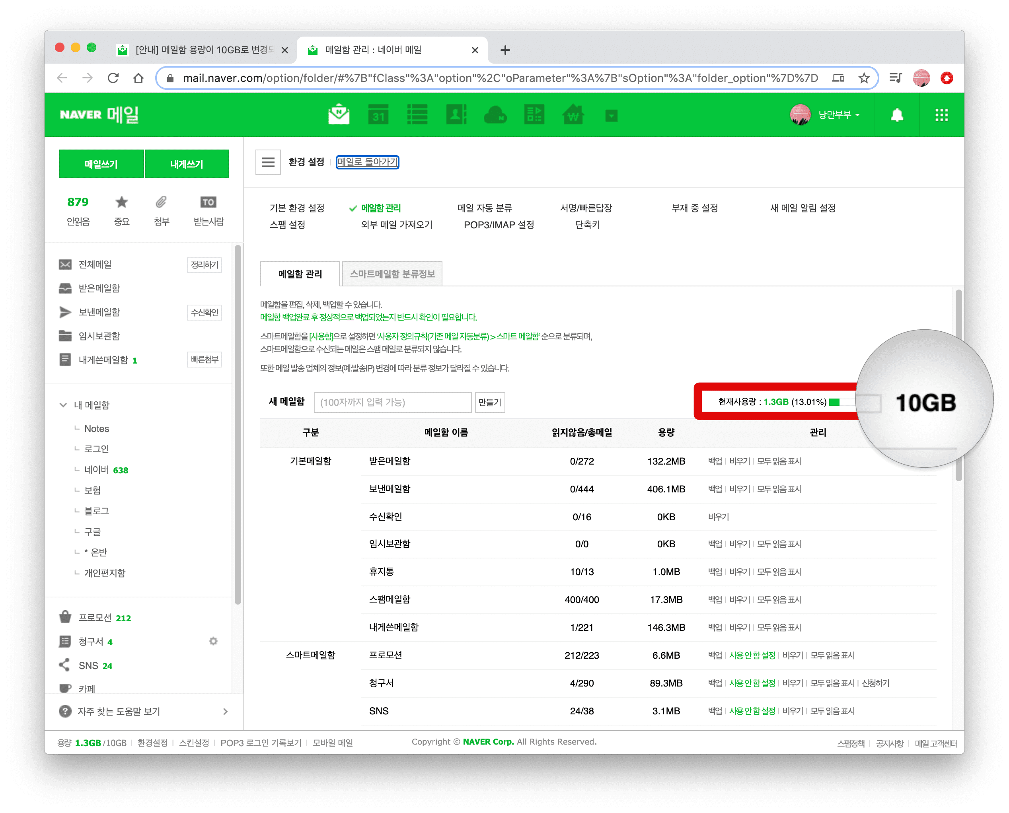Open POP3/IMAP 설정 menu

click(x=499, y=225)
